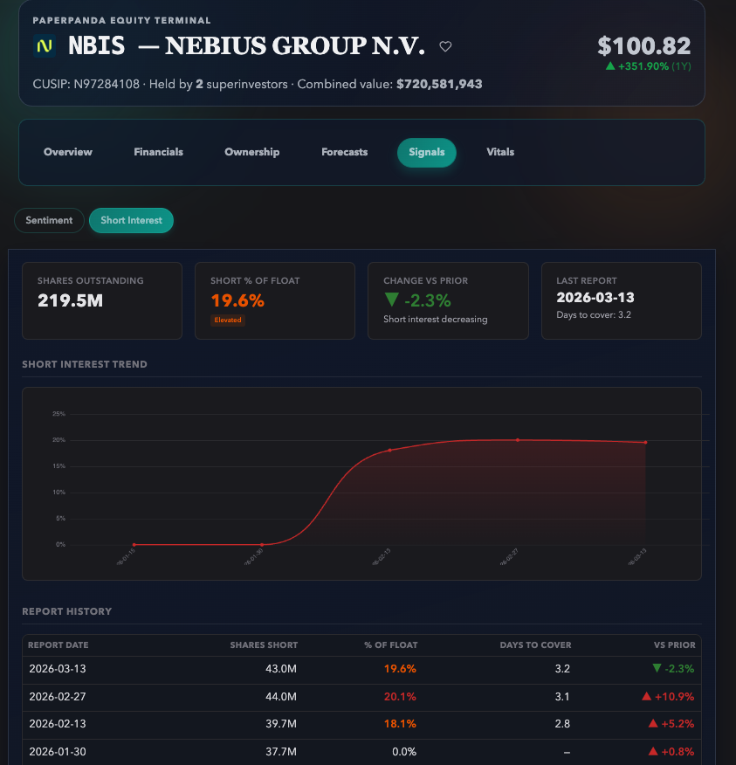Click the Paperpanda Equity Terminal label

point(122,20)
